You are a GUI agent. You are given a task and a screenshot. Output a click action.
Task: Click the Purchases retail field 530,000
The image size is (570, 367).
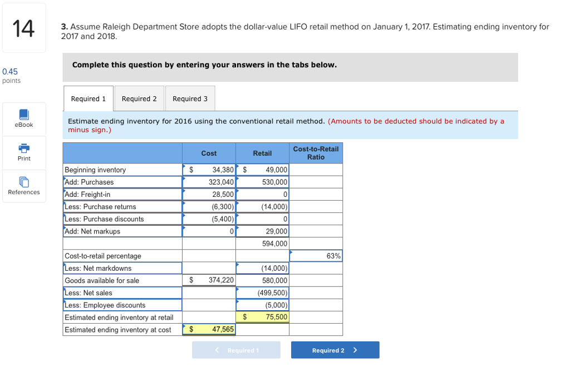(263, 182)
